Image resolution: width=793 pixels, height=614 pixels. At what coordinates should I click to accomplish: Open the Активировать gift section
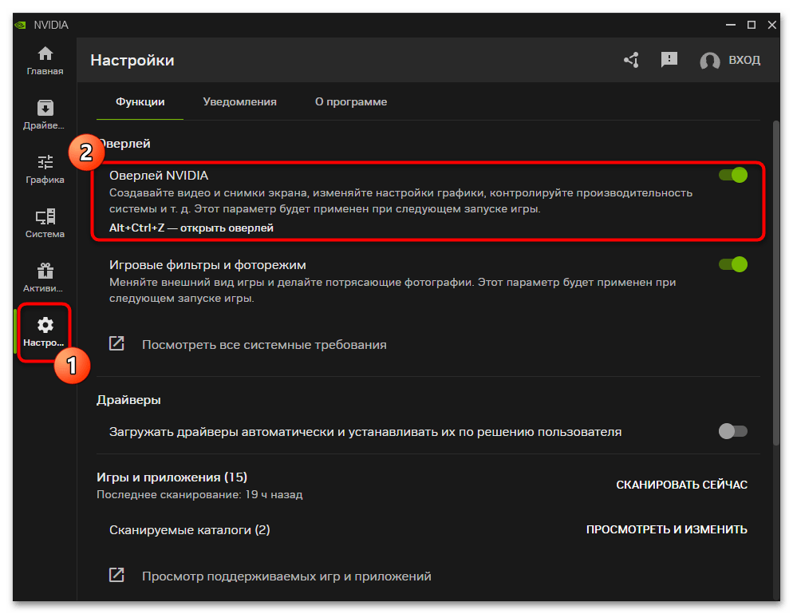[45, 277]
